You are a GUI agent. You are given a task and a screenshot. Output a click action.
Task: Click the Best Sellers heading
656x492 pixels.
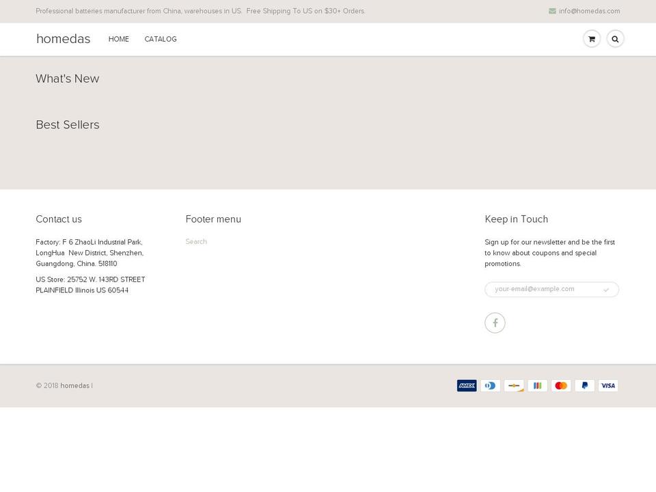pyautogui.click(x=68, y=124)
